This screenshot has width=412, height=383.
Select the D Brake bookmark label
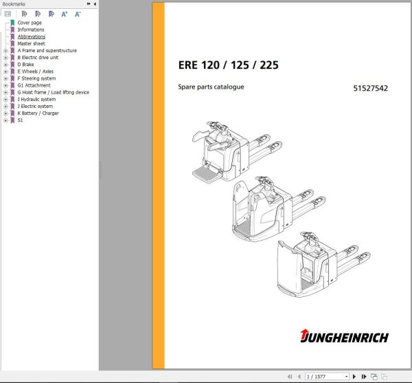click(x=25, y=65)
